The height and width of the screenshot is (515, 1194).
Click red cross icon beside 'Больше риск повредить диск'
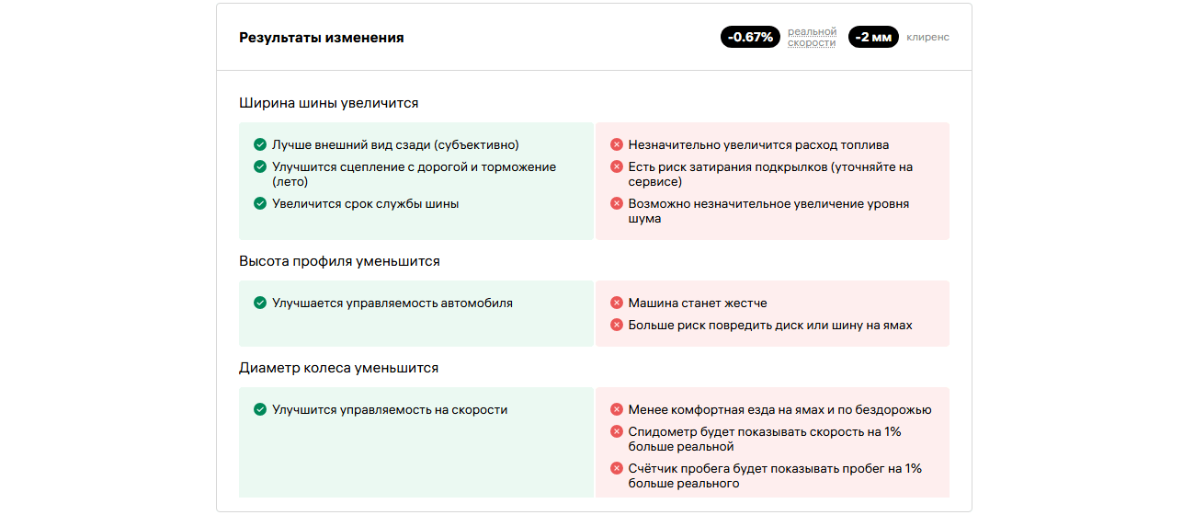coord(617,325)
